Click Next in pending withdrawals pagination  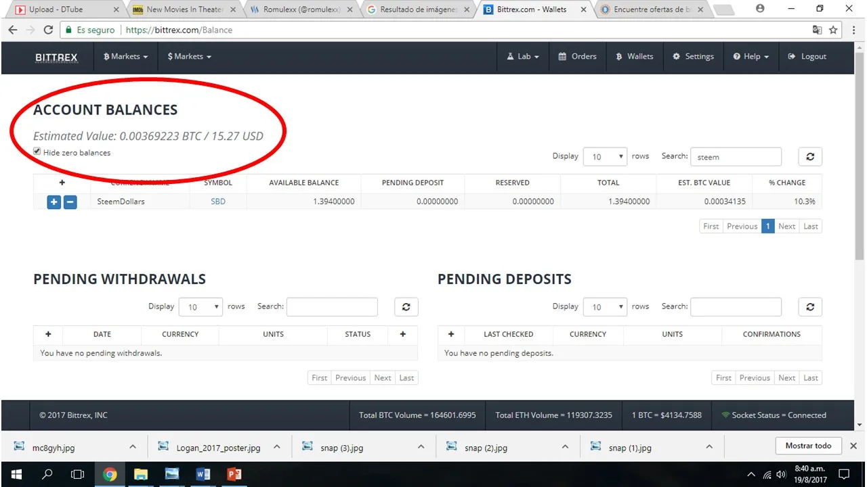[383, 377]
